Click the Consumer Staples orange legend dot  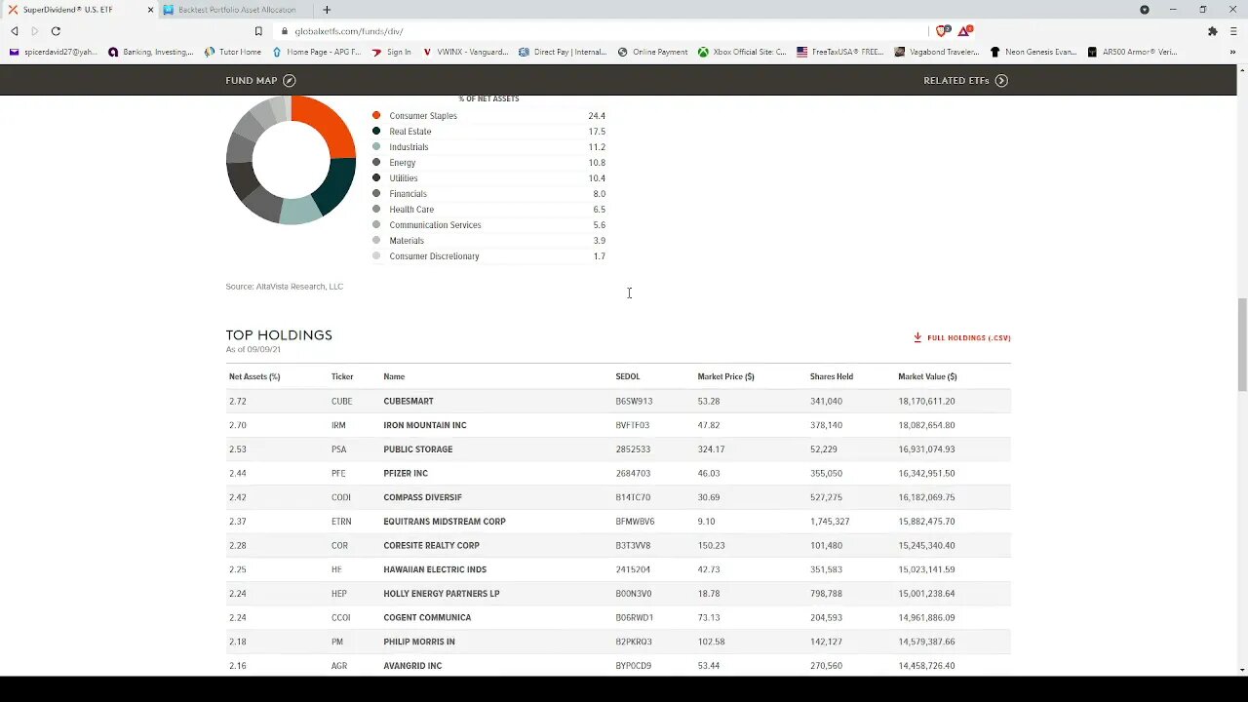click(x=376, y=116)
